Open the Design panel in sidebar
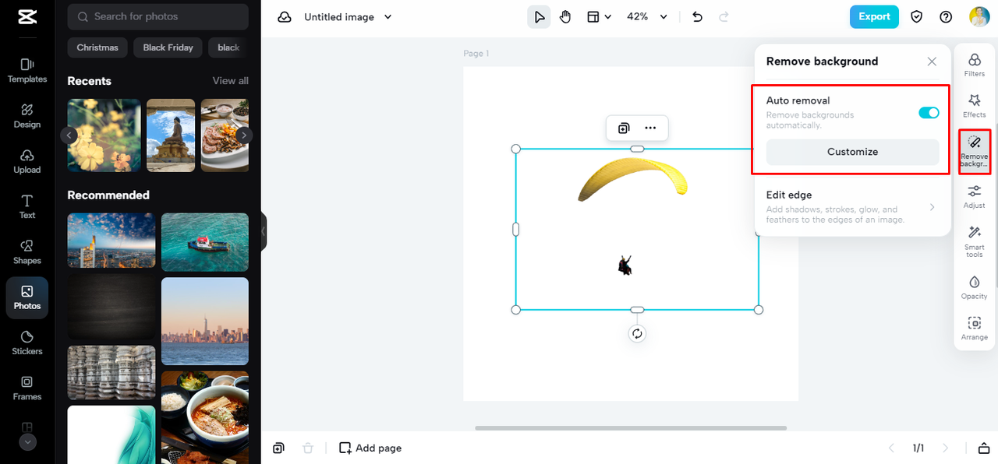 click(x=27, y=115)
